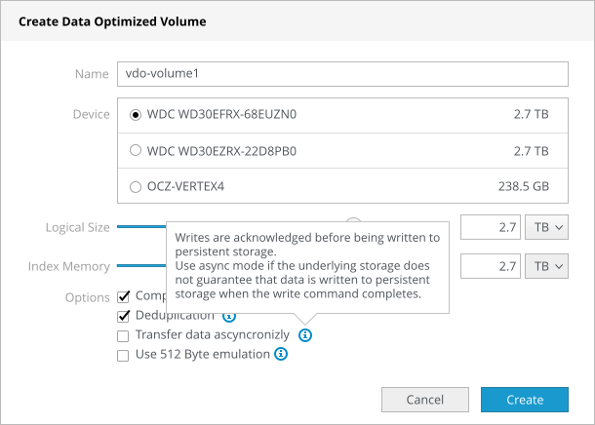The height and width of the screenshot is (425, 595).
Task: Open Logical Size TB unit dropdown
Action: pyautogui.click(x=546, y=227)
